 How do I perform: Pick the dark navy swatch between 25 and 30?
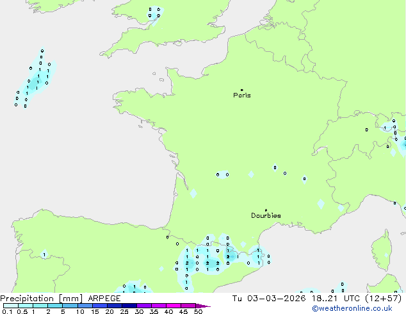[129, 306]
